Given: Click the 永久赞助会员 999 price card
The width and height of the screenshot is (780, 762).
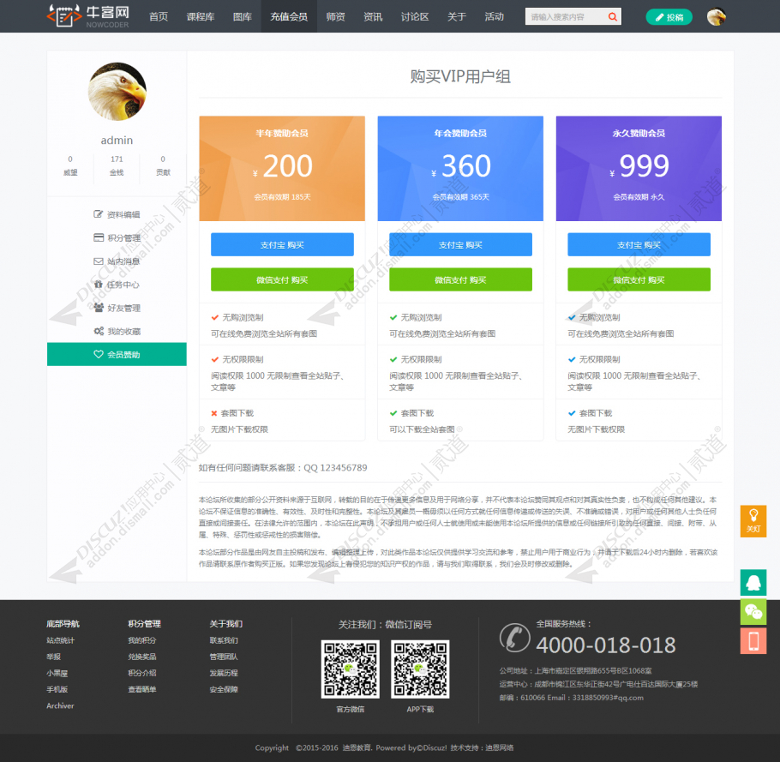Looking at the screenshot, I should [639, 168].
